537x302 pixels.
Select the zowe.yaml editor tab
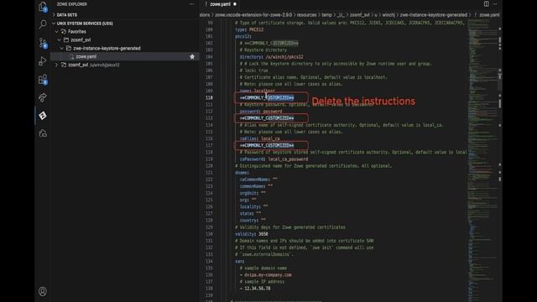220,4
